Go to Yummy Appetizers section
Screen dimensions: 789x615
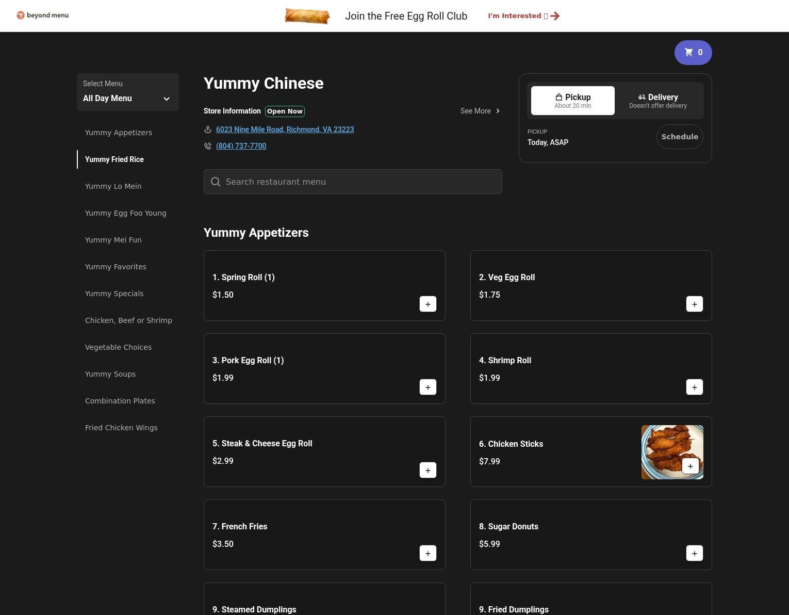coord(119,133)
